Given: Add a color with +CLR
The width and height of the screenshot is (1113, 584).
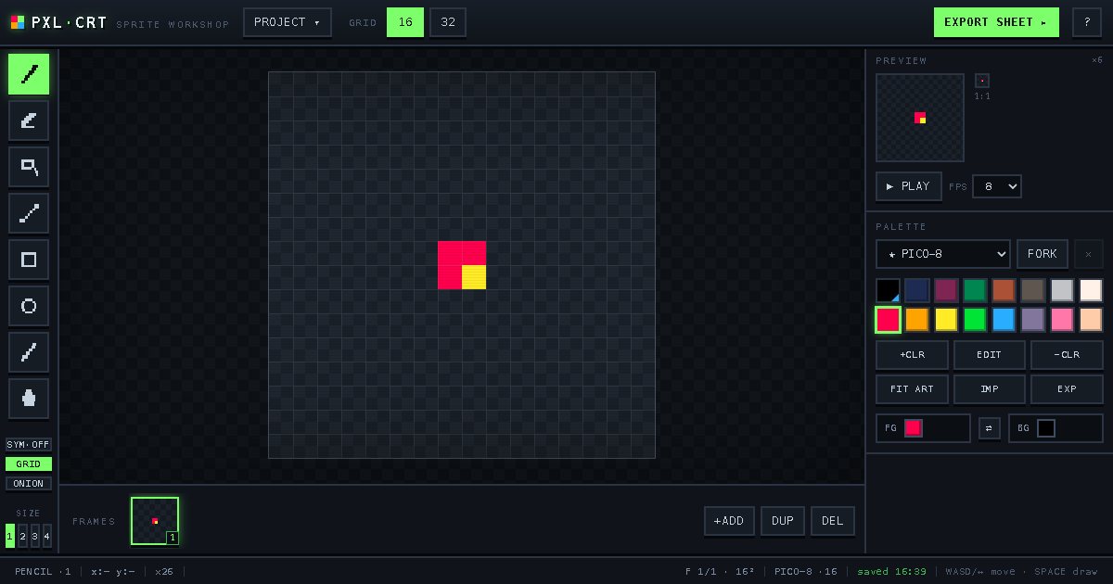Looking at the screenshot, I should tap(913, 355).
